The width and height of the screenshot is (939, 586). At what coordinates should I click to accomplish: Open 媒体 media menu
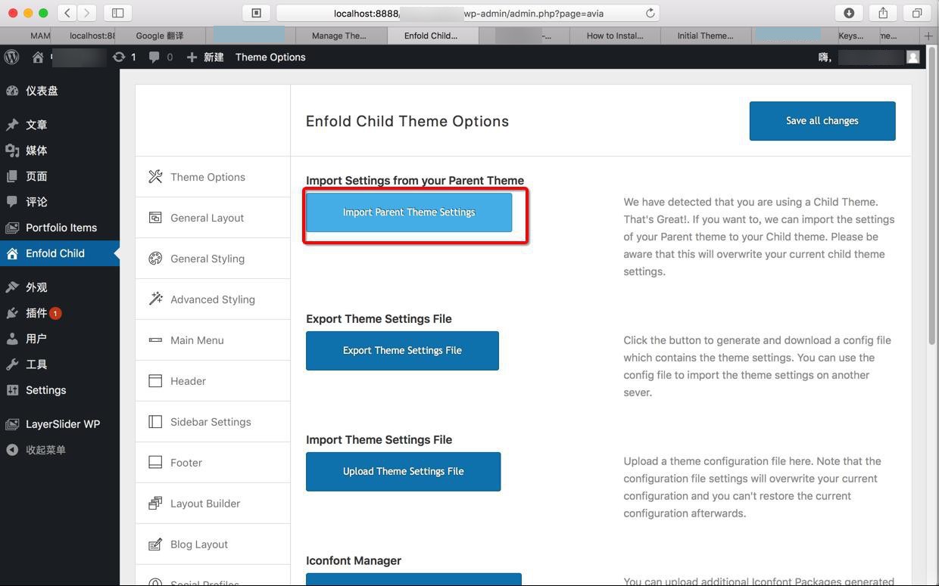pos(60,150)
